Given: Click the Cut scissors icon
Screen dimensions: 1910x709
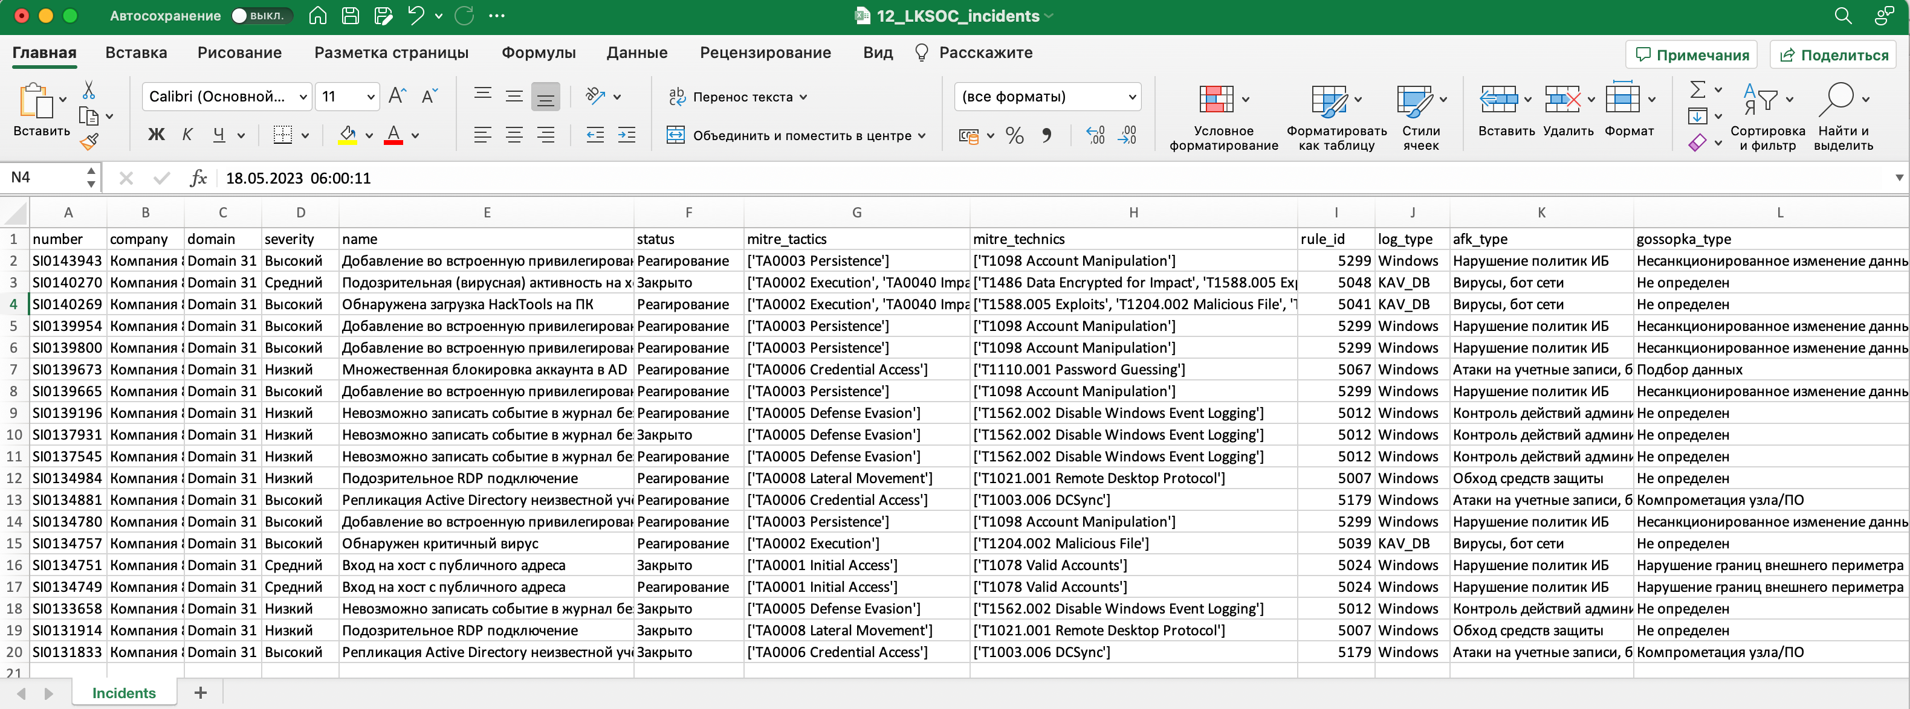Looking at the screenshot, I should [x=89, y=91].
